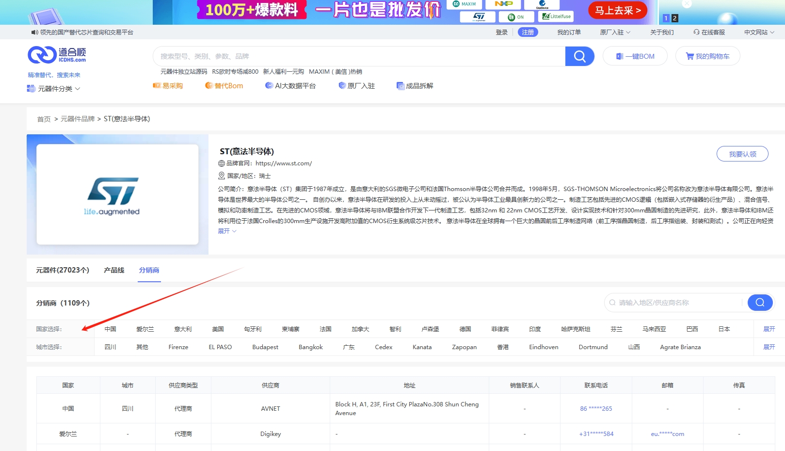Open 我的购物车 shopping cart
Viewport: 785px width, 451px height.
[707, 56]
